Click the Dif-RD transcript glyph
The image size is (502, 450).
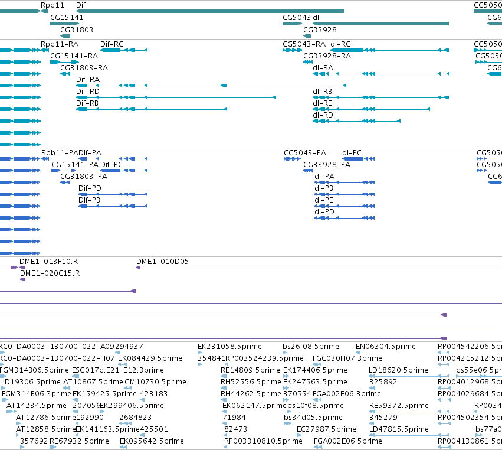176,97
